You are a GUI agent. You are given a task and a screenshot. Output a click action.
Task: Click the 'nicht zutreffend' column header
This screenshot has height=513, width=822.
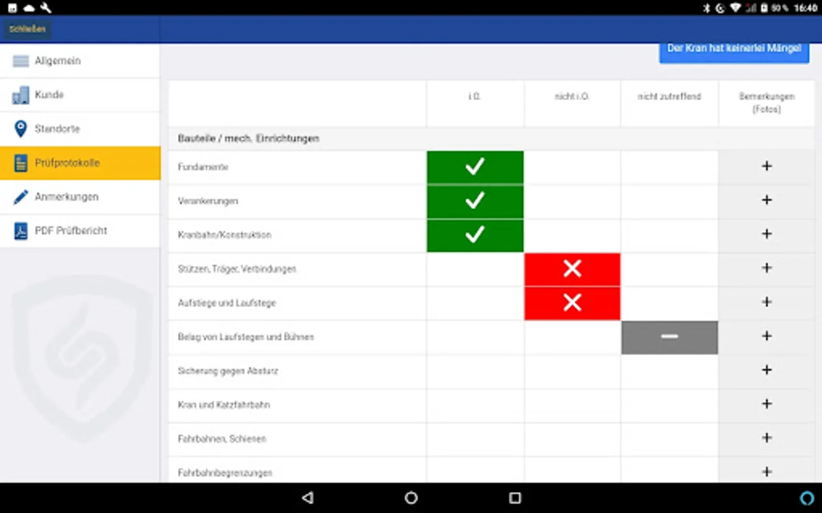click(669, 97)
